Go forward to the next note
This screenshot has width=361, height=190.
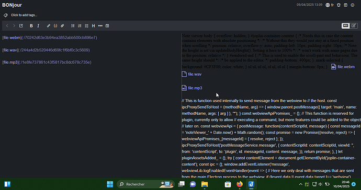coord(14,26)
